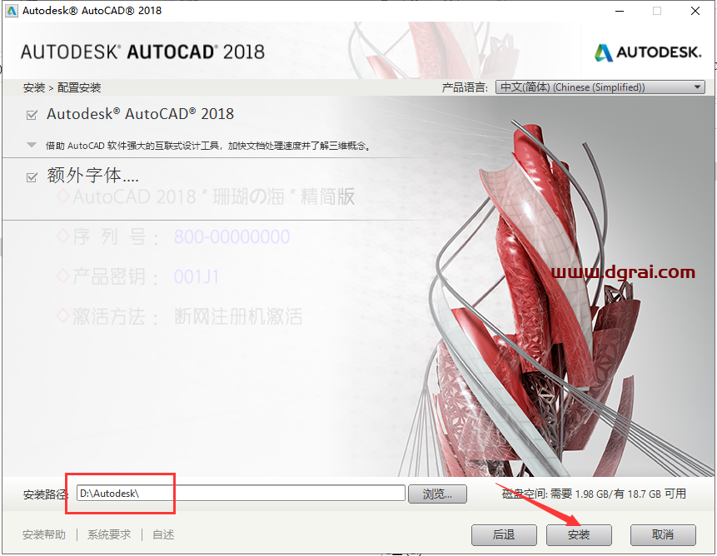Click the 安装 button
Viewport: 717px width, 556px height.
click(579, 534)
